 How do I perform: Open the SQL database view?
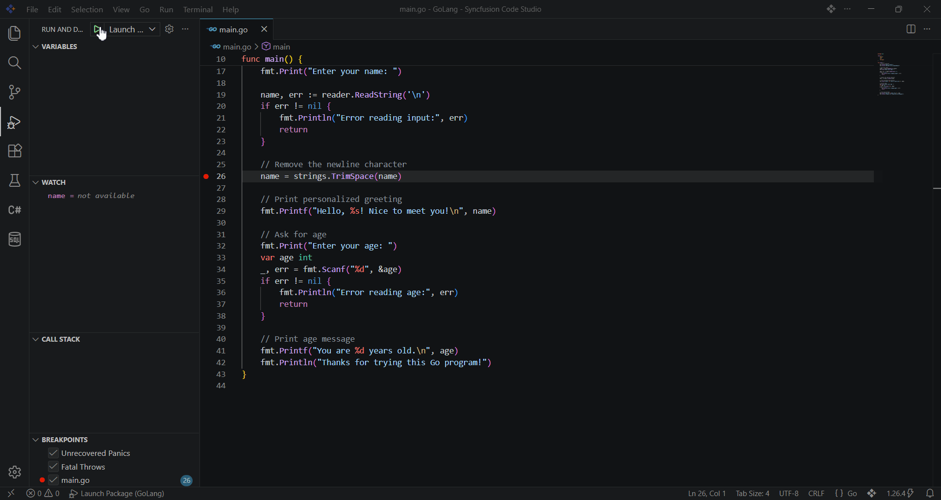(15, 239)
